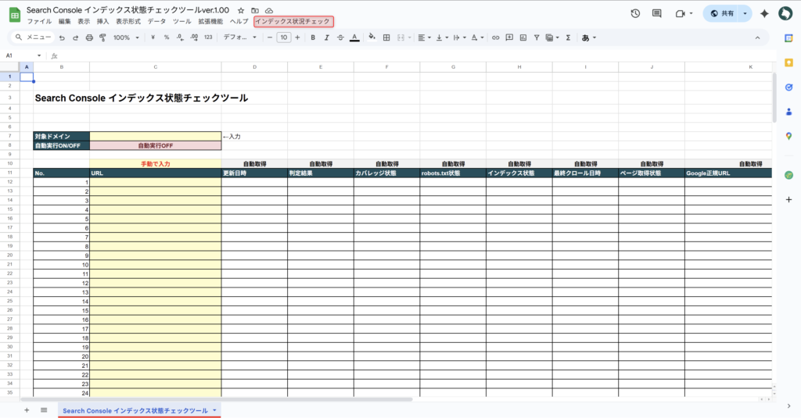The height and width of the screenshot is (418, 801).
Task: Toggle strikethrough formatting
Action: [339, 38]
